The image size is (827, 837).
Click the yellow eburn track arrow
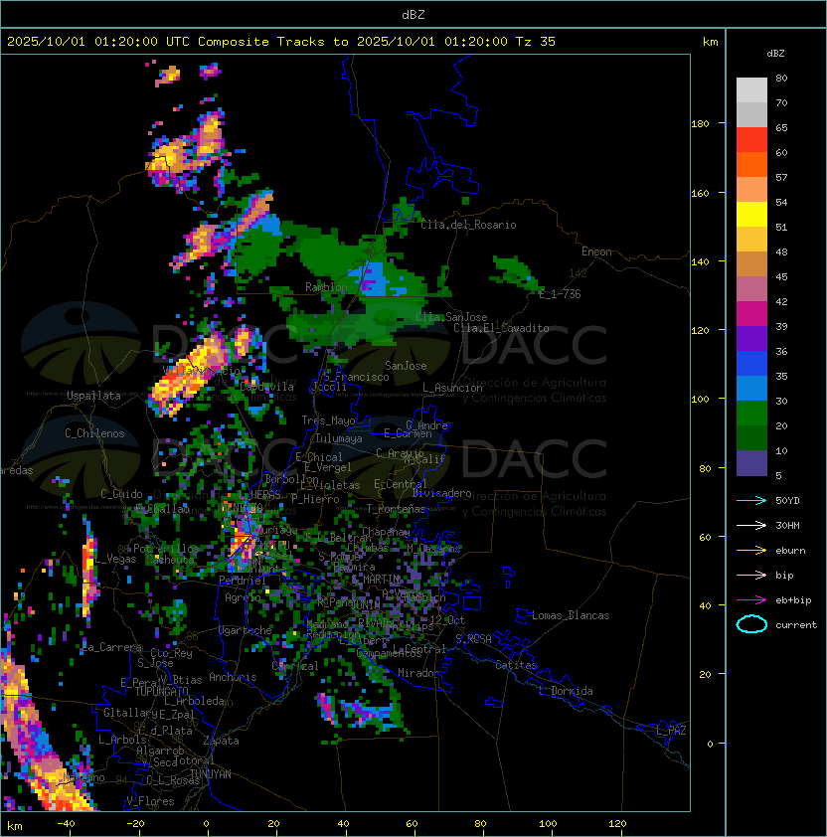[751, 551]
